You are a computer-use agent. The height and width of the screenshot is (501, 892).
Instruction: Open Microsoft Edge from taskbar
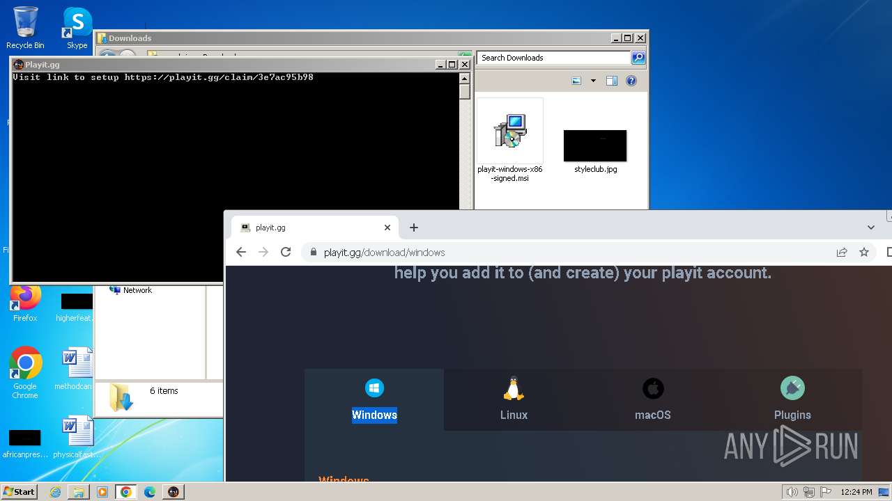150,492
